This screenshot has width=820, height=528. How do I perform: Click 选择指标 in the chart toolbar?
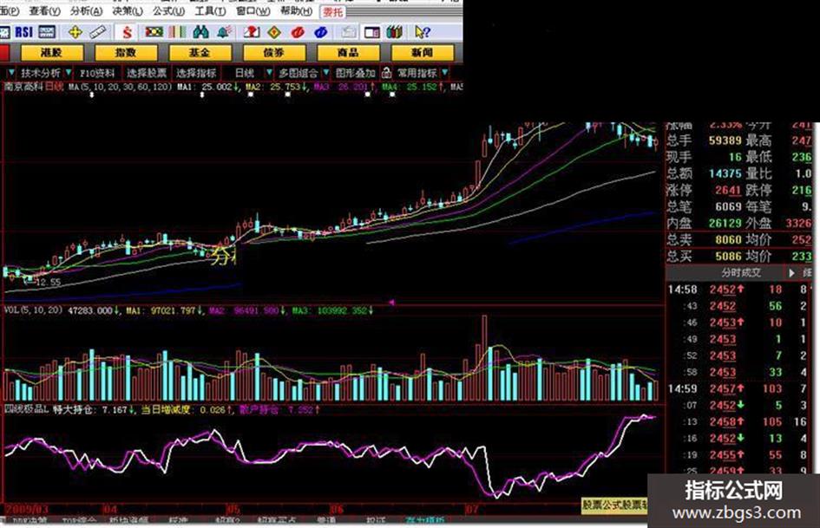197,73
